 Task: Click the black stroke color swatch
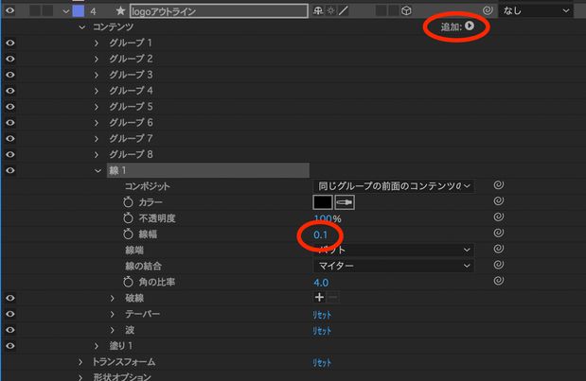323,202
